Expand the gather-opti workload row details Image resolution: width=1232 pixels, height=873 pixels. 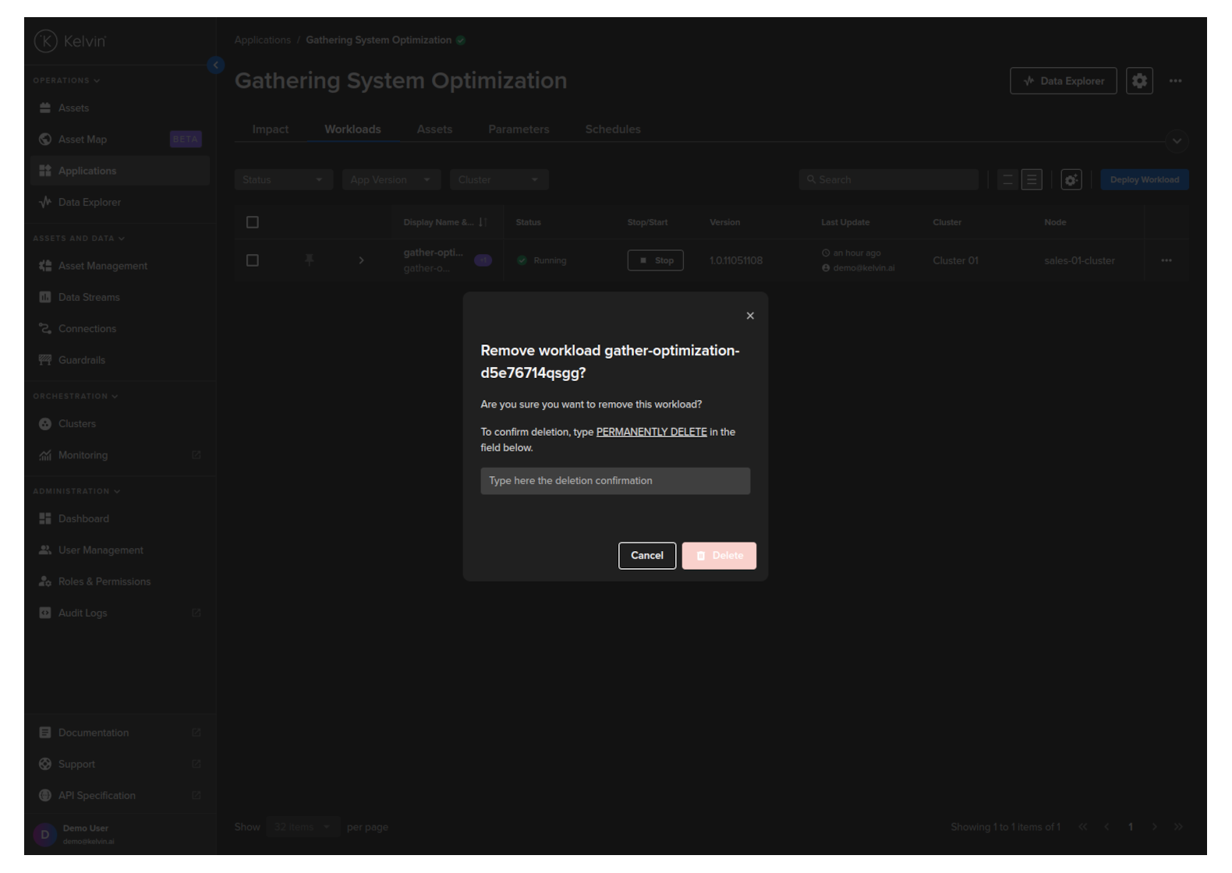pos(361,260)
